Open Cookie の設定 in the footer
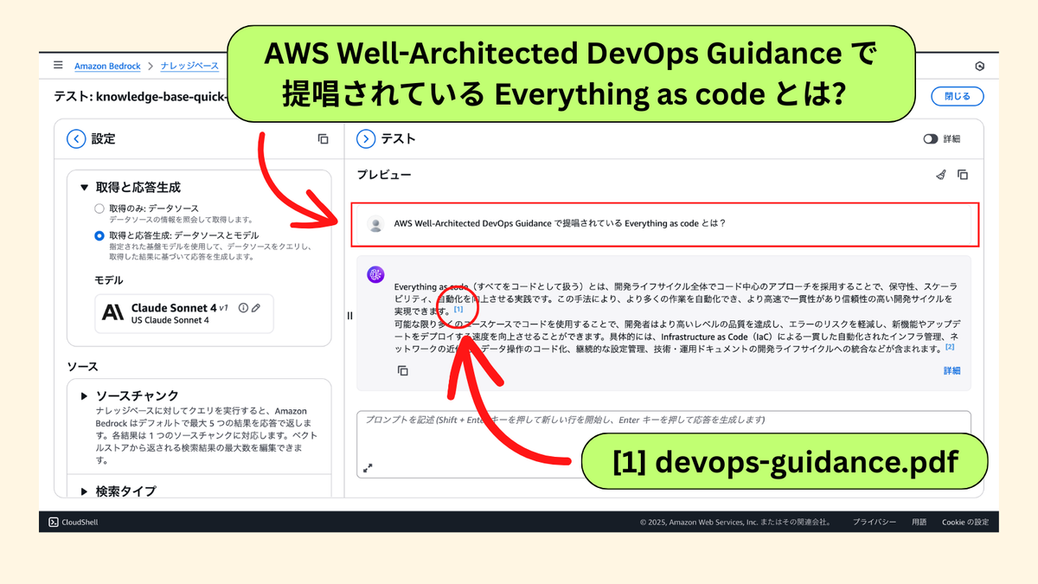This screenshot has width=1038, height=584. [965, 522]
